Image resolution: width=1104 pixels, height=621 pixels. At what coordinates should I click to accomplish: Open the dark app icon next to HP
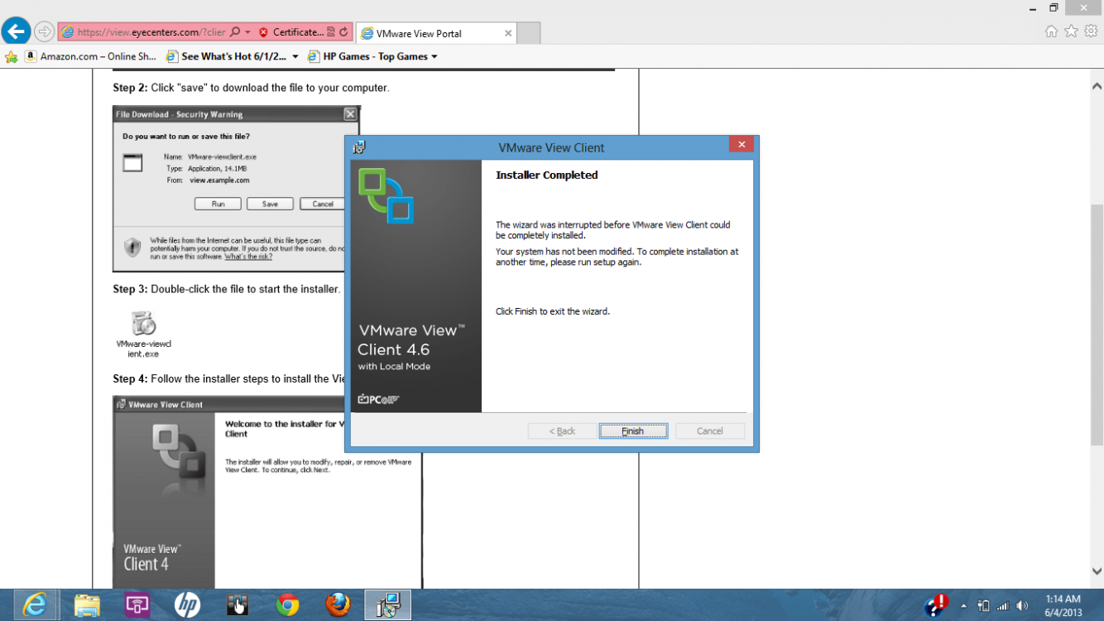(x=238, y=605)
